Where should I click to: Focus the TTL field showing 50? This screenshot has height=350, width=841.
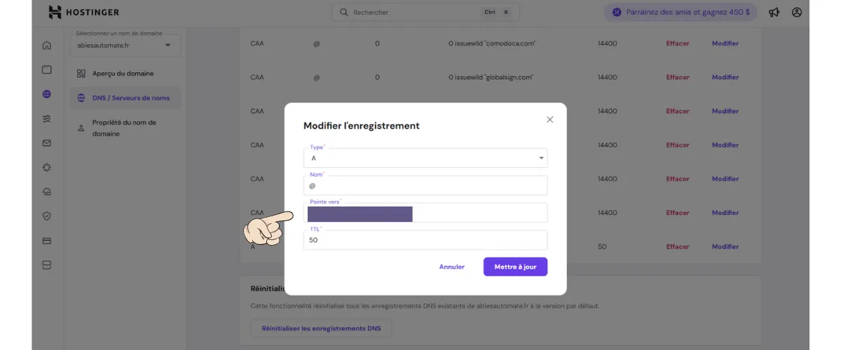425,240
